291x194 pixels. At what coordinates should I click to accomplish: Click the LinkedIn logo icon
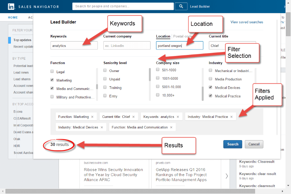point(11,7)
